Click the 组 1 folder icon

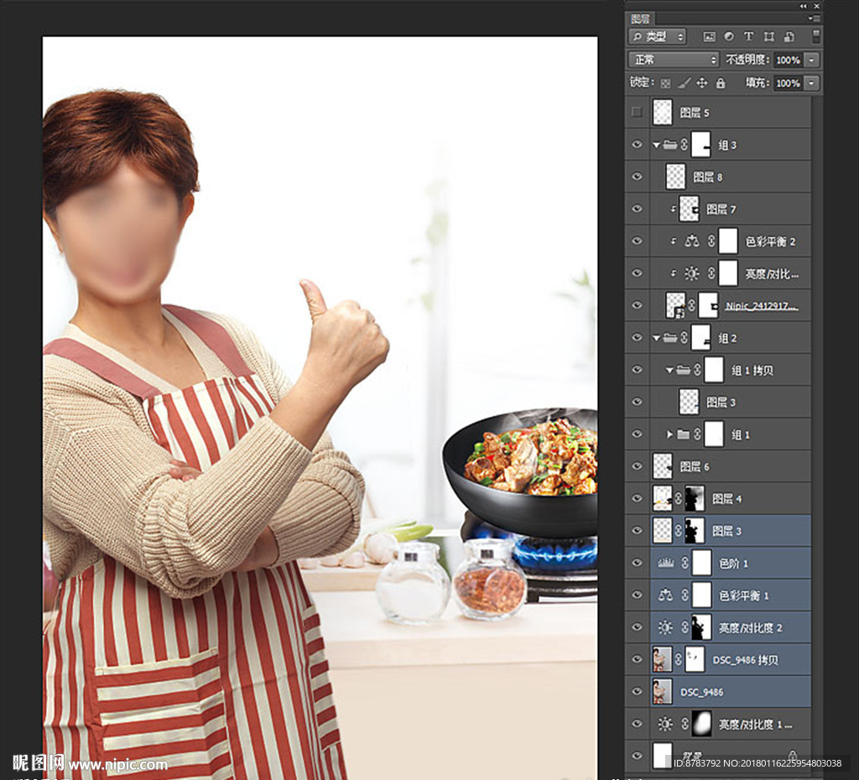tap(683, 434)
